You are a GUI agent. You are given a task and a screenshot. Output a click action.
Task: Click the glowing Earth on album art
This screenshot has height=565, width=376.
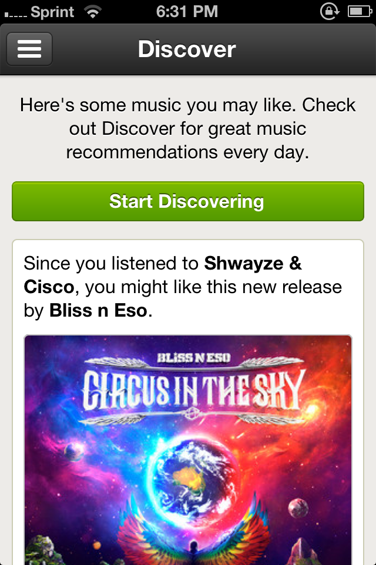click(x=194, y=473)
